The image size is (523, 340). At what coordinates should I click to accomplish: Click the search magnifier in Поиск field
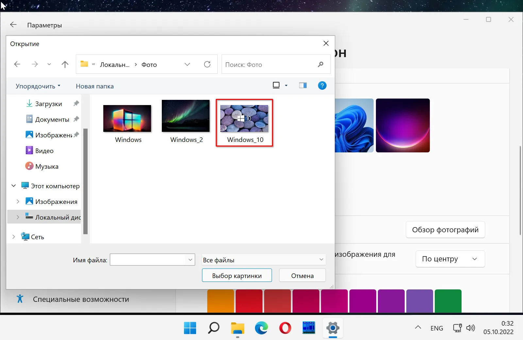pyautogui.click(x=320, y=65)
